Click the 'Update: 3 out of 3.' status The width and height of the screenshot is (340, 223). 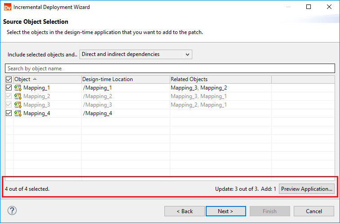[237, 189]
